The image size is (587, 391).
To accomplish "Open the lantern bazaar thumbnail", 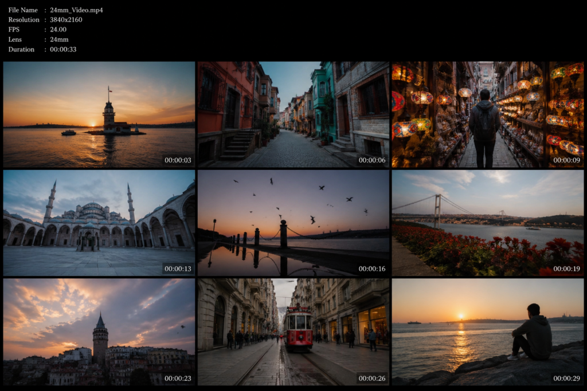I will tap(487, 114).
